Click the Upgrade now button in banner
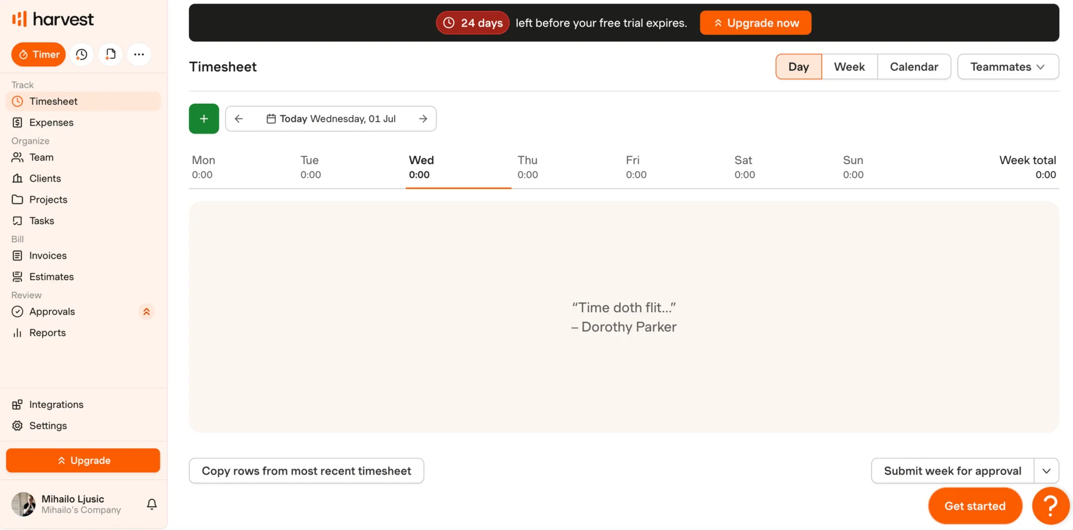The image size is (1073, 530). (755, 23)
